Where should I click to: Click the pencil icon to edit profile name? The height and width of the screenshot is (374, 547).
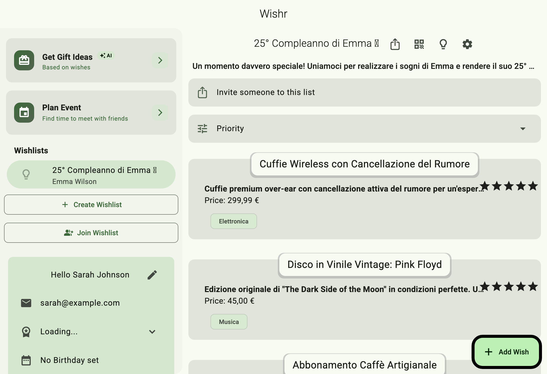pos(152,275)
